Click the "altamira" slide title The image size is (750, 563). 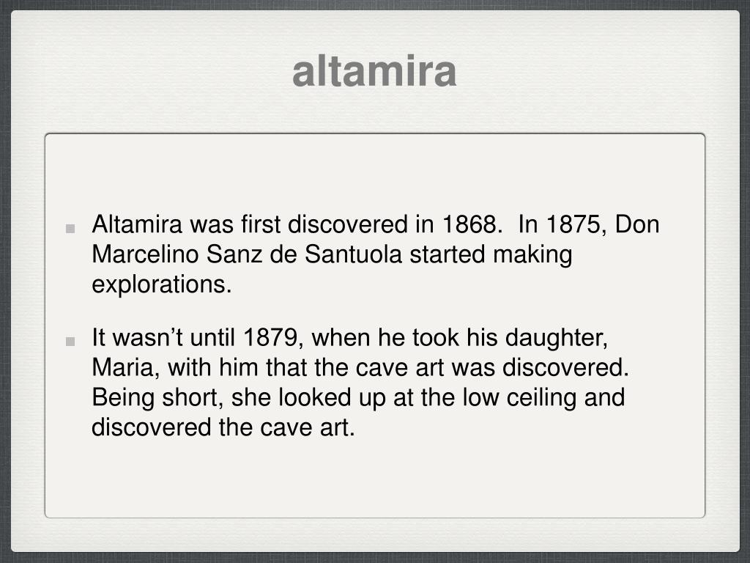pyautogui.click(x=374, y=71)
